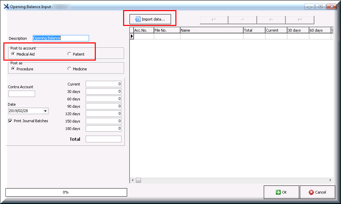Viewport: 341px width, 204px height.
Task: Click the Cancel button
Action: point(317,192)
